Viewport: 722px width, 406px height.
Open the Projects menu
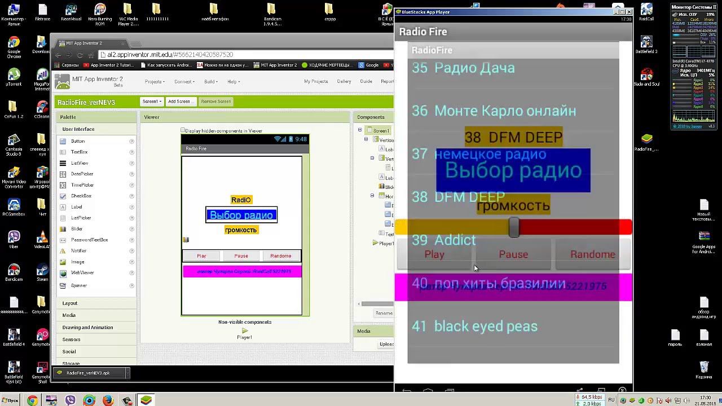(155, 82)
